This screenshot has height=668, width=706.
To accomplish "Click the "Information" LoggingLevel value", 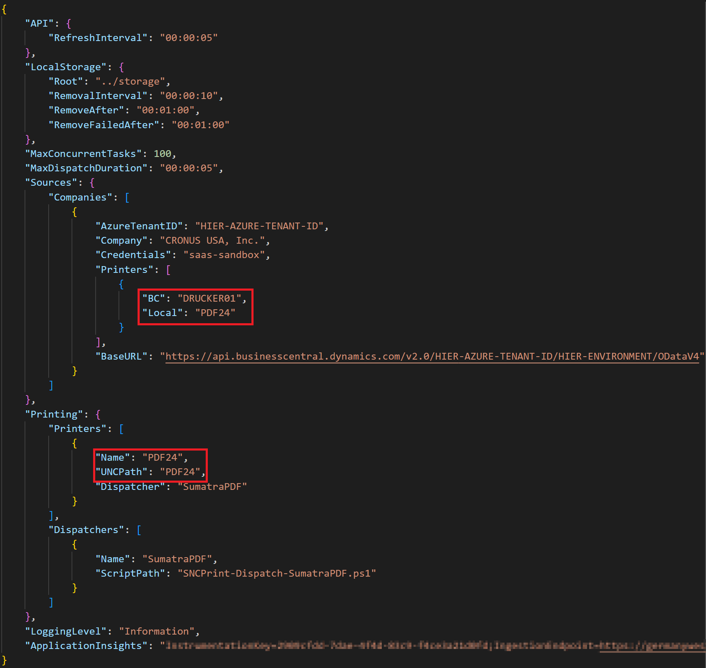I will click(x=157, y=632).
